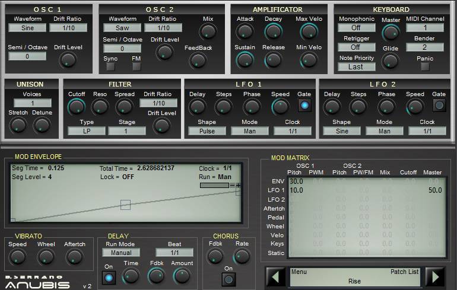457x290 pixels.
Task: Enable the OSC 2 Sync checkbox
Action: pos(110,66)
